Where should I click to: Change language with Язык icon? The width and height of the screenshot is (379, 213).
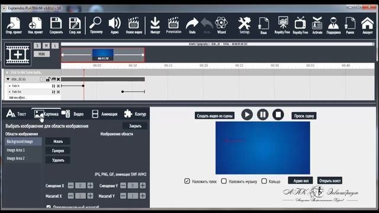264,25
